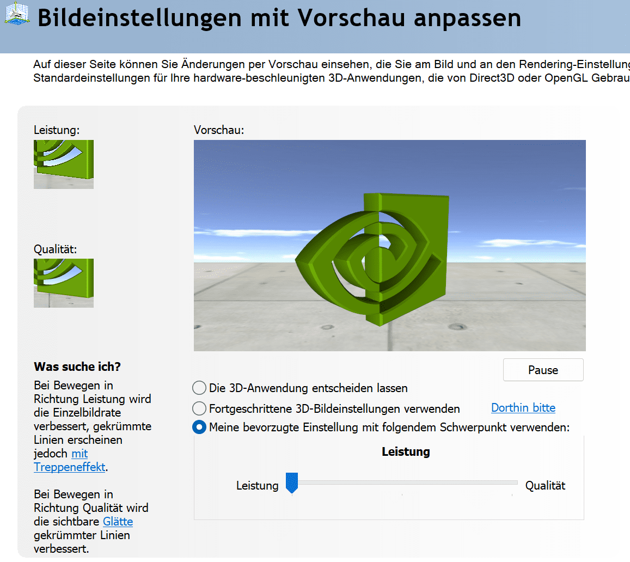Click slider track near Qualität end
Image resolution: width=630 pixels, height=562 pixels.
point(511,482)
